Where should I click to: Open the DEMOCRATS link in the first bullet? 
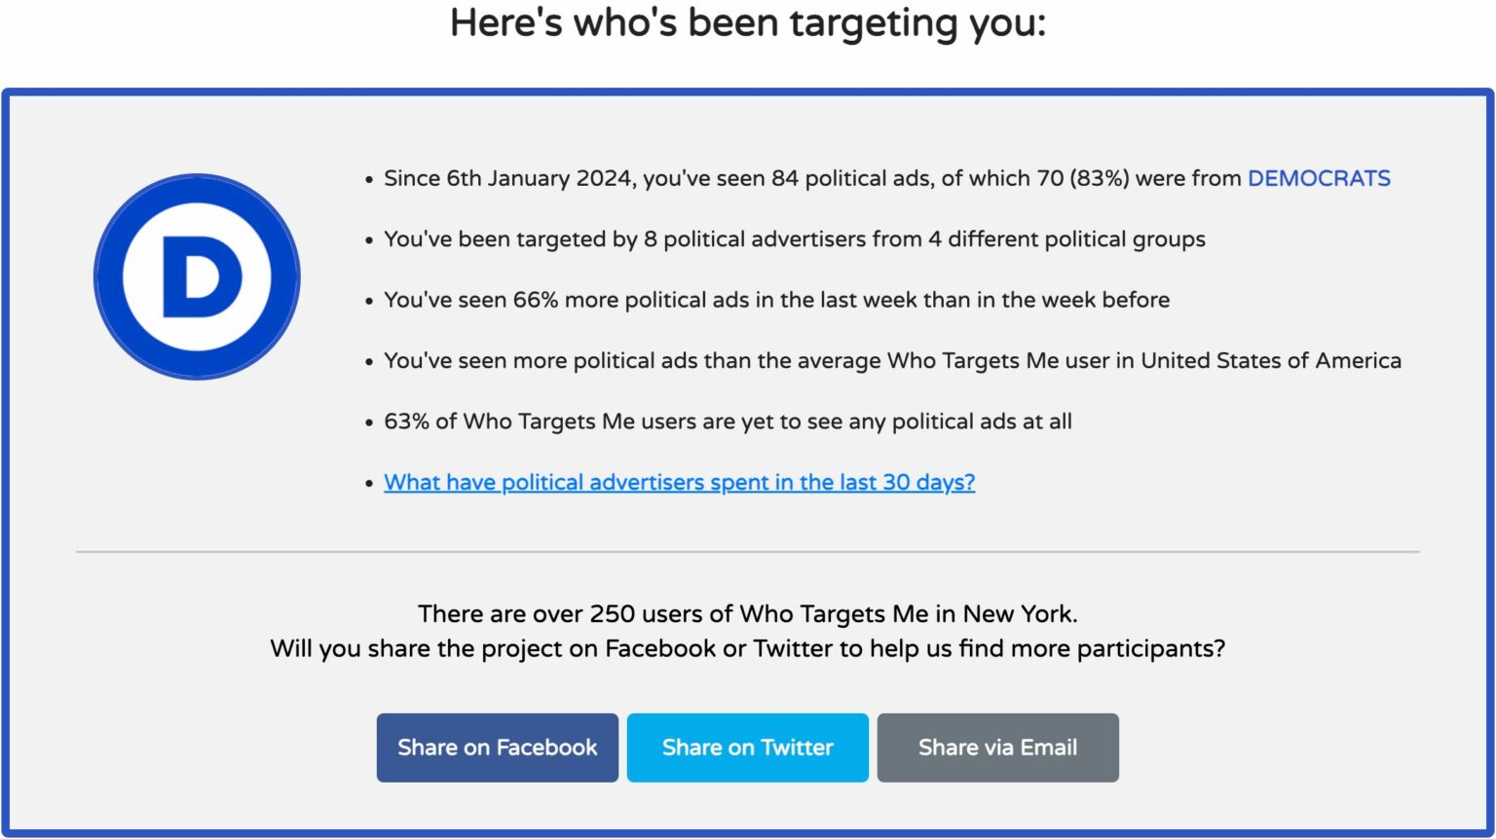coord(1319,178)
